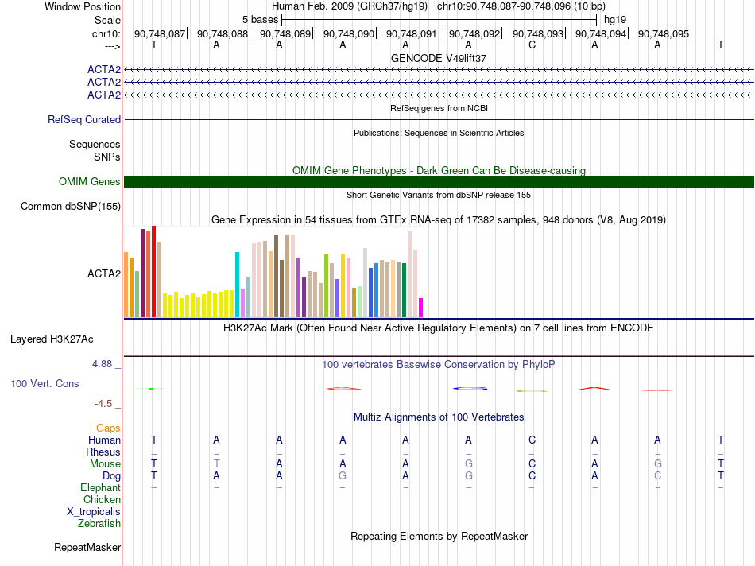Click the cyan bar in GTEx chart

click(237, 285)
